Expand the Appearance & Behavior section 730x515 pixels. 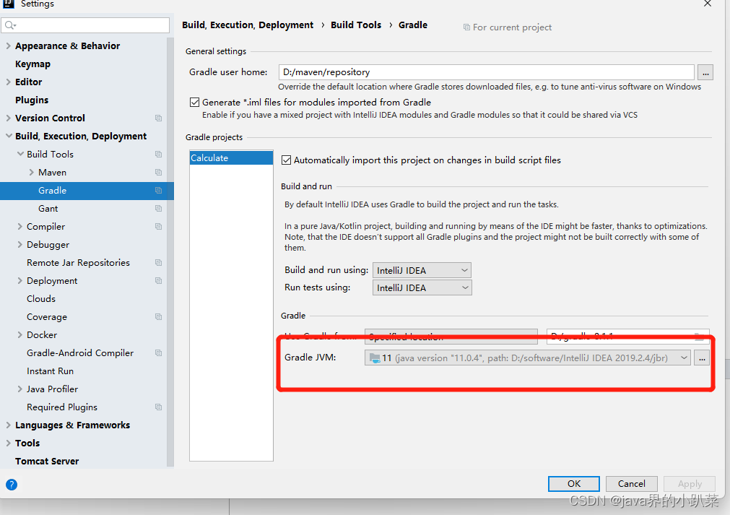(9, 46)
